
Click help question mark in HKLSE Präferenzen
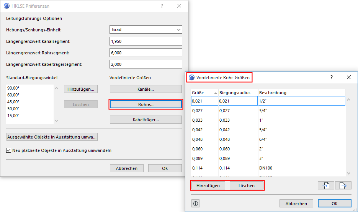(x=162, y=6)
